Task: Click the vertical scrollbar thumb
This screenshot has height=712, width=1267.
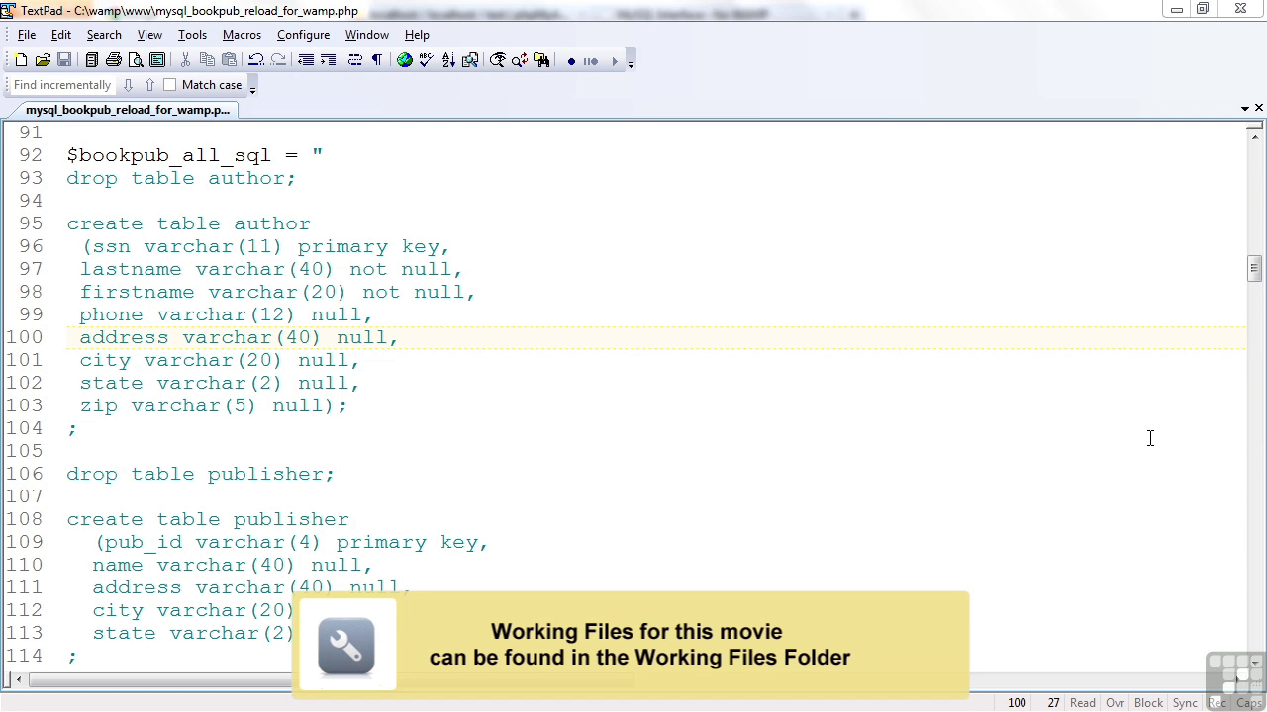Action: point(1254,268)
